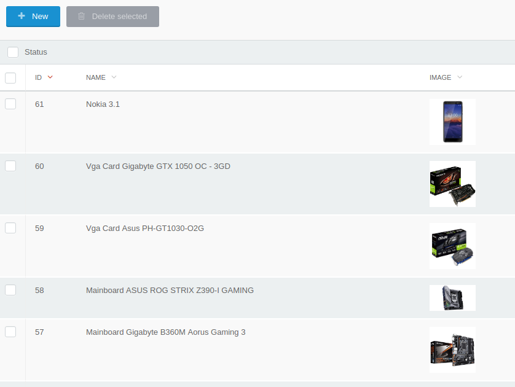The width and height of the screenshot is (515, 387).
Task: Click the IMAGE column header label
Action: [440, 77]
